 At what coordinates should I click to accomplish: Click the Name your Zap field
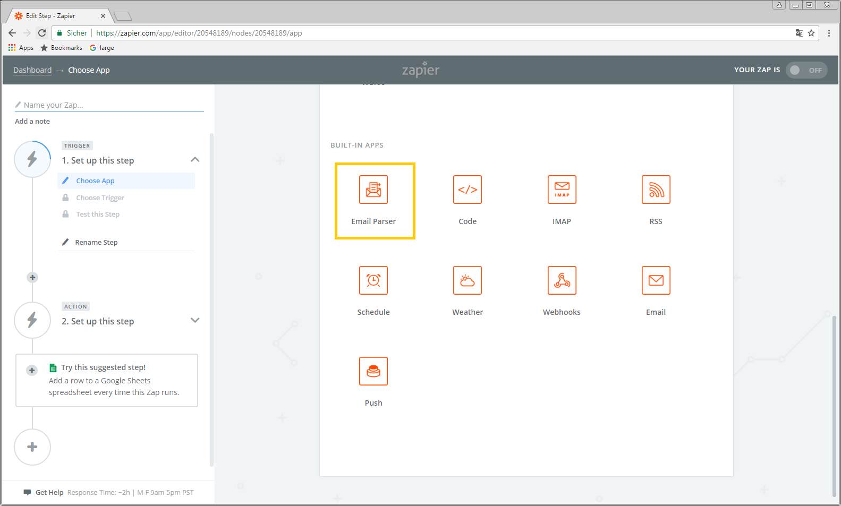tap(112, 105)
